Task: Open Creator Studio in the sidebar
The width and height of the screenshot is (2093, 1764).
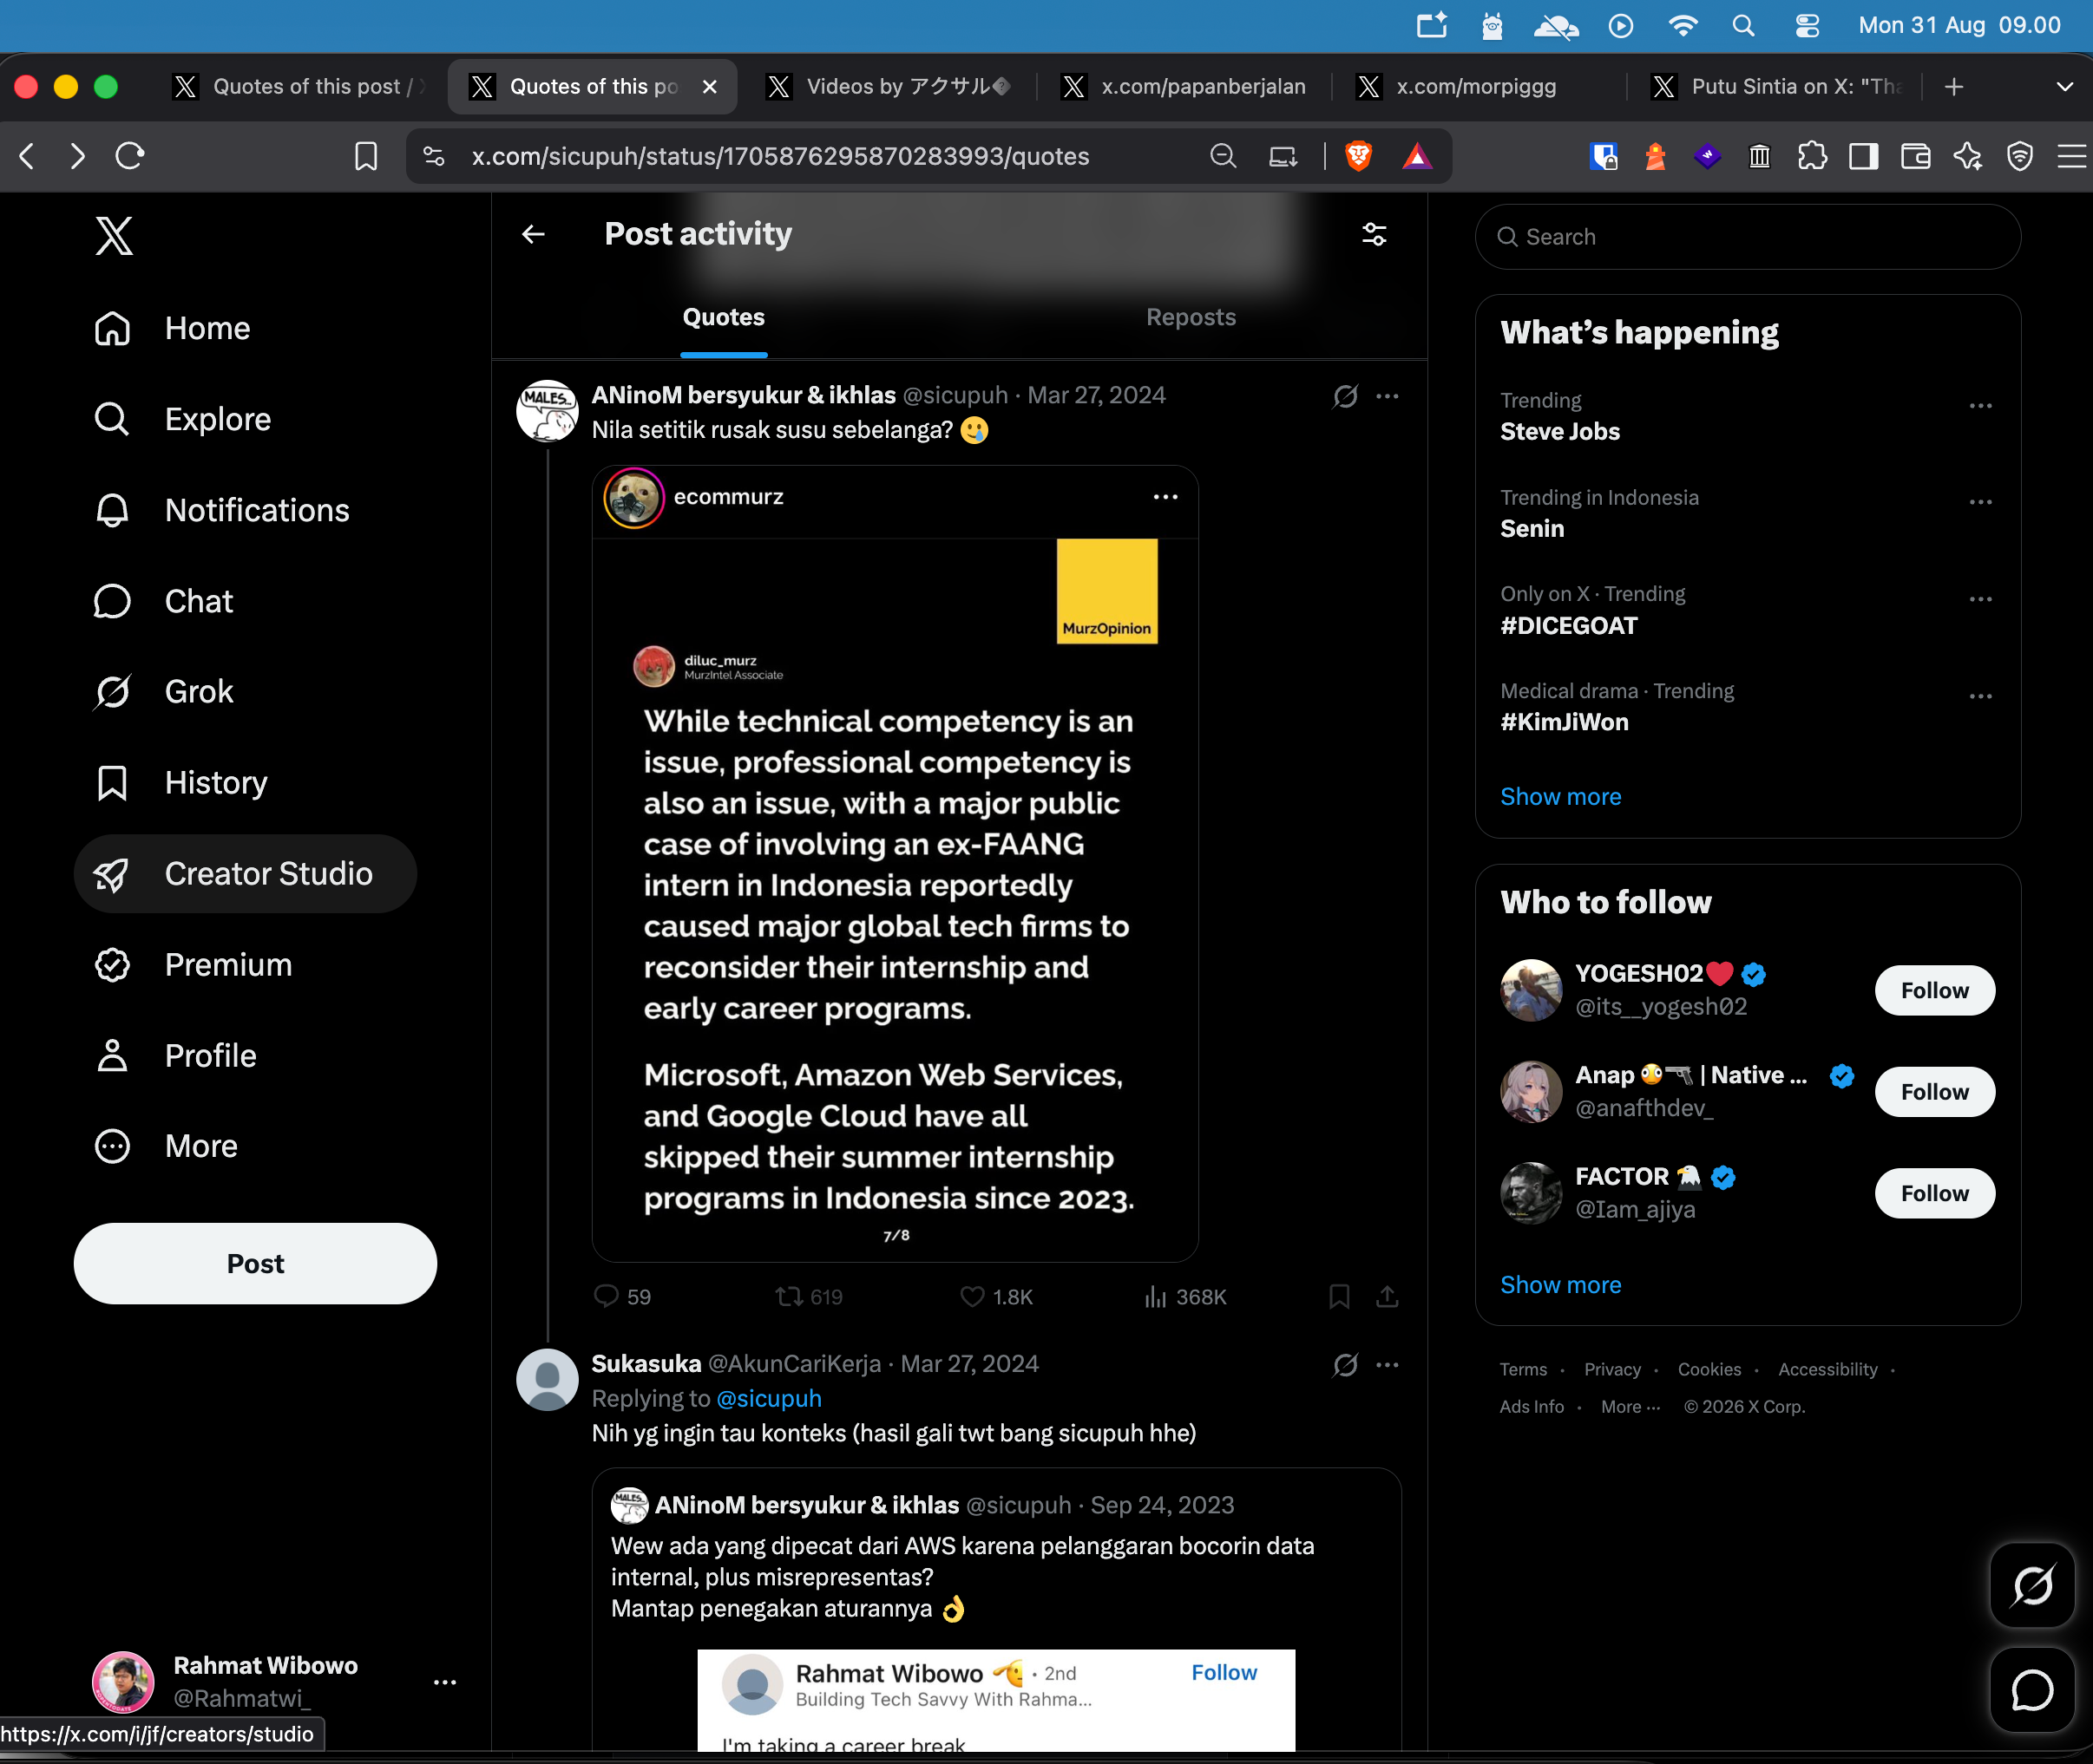Action: (245, 873)
